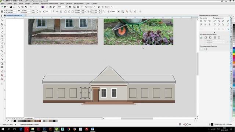Screen dimensions: 235x132
Task: Select the Pick tool in the toolbox
Action: tap(2, 16)
